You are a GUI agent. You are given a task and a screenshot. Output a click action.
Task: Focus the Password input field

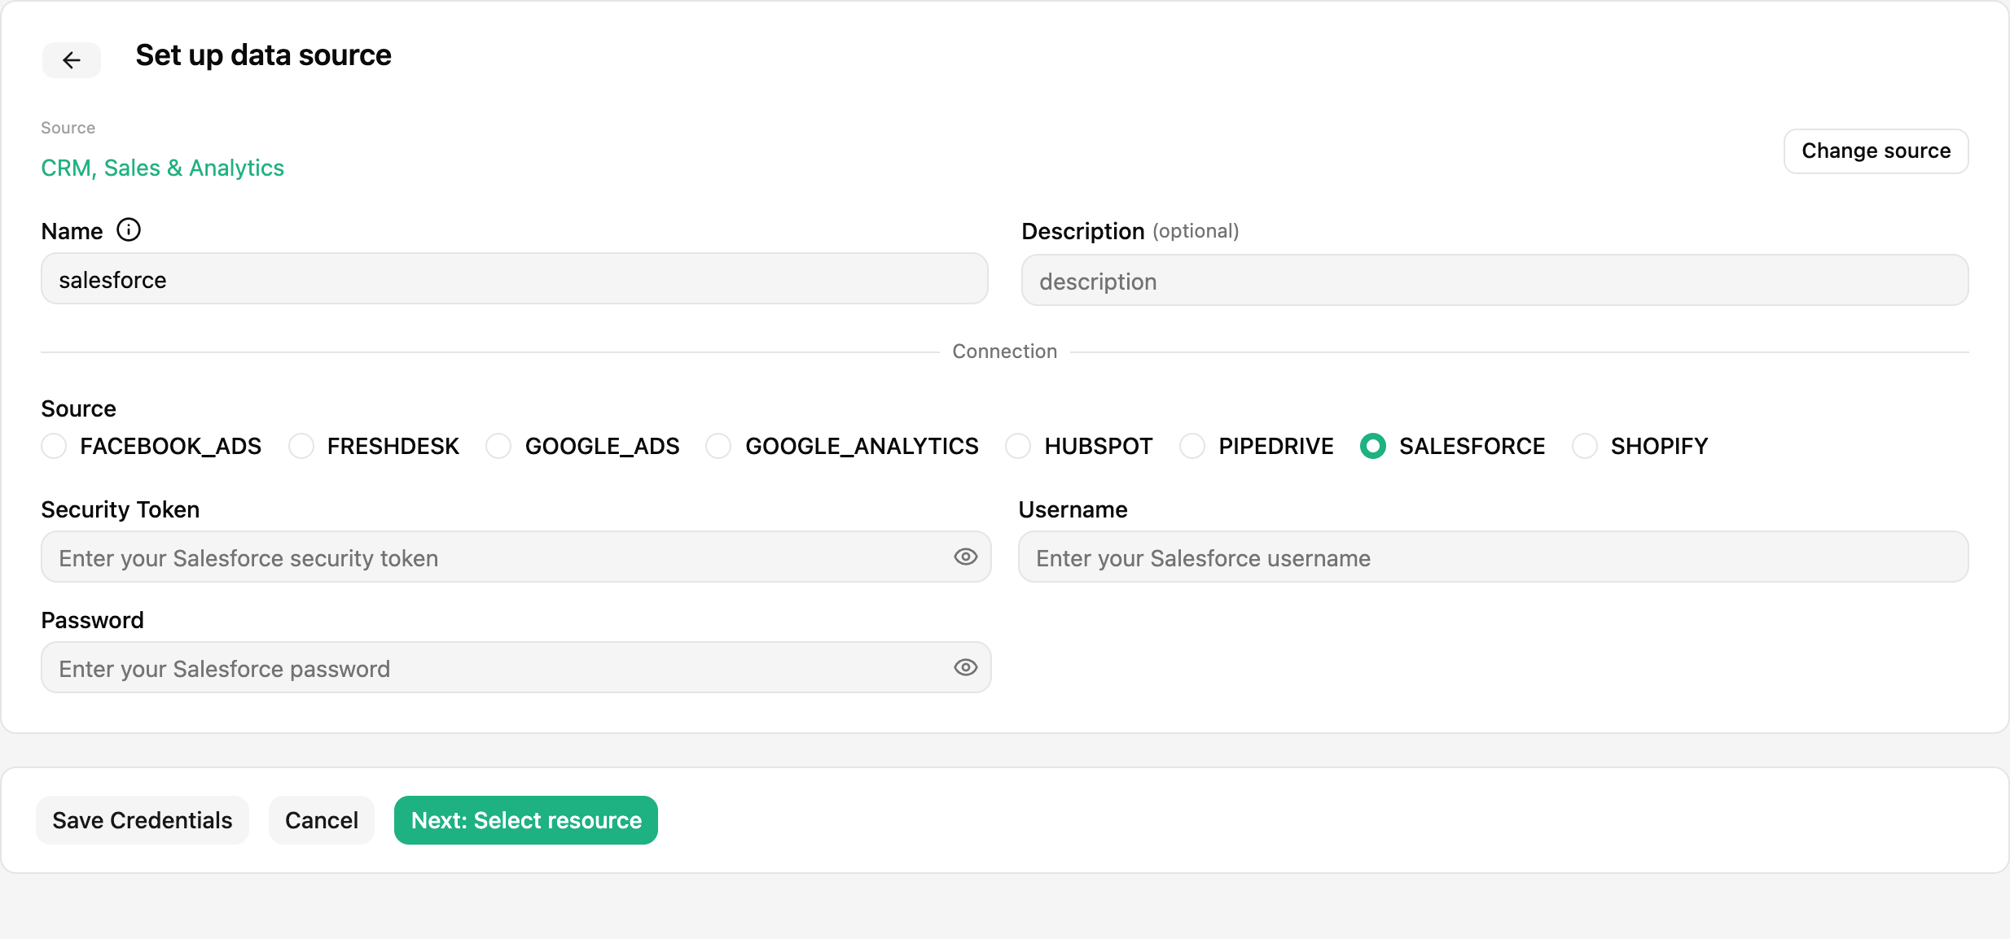pos(516,668)
